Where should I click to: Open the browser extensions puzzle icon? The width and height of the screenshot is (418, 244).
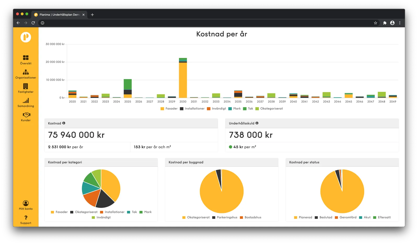[x=385, y=23]
